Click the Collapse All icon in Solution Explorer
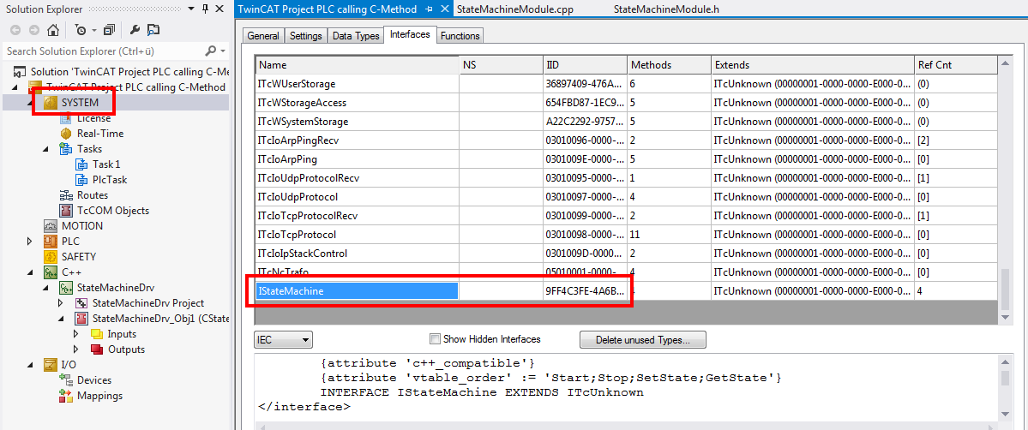This screenshot has height=430, width=1028. coord(109,30)
